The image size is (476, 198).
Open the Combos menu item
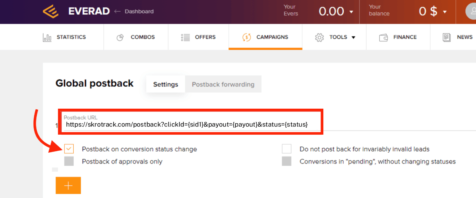tap(143, 37)
